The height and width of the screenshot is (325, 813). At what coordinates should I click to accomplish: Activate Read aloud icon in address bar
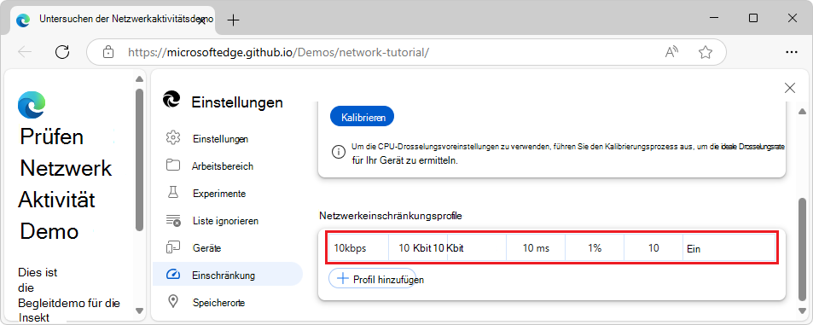click(672, 52)
